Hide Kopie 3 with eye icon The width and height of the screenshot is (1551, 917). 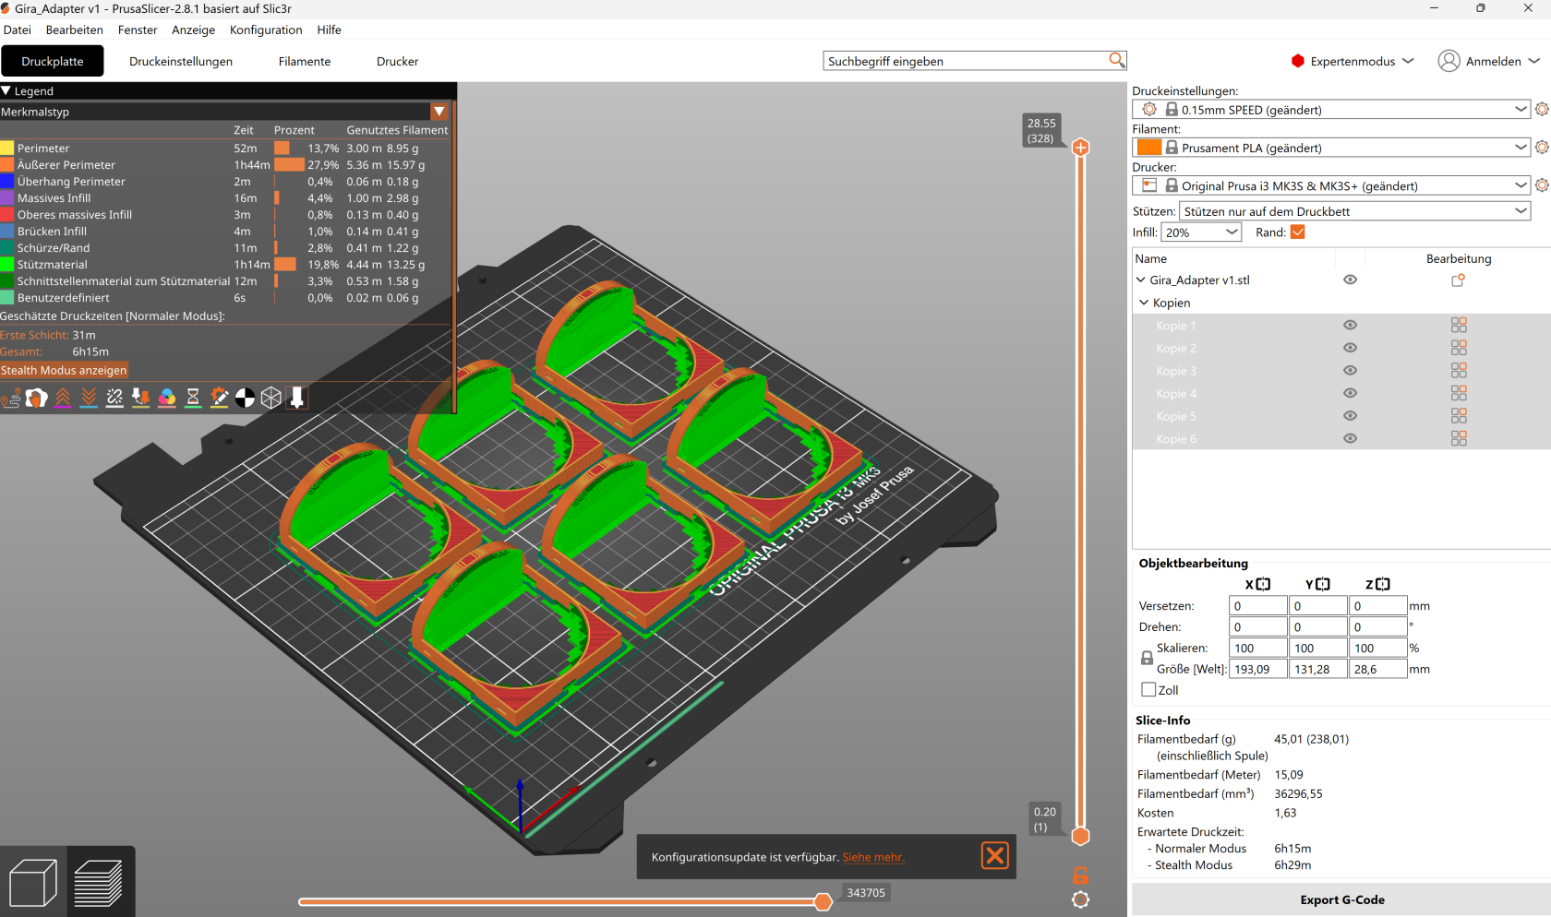point(1350,370)
